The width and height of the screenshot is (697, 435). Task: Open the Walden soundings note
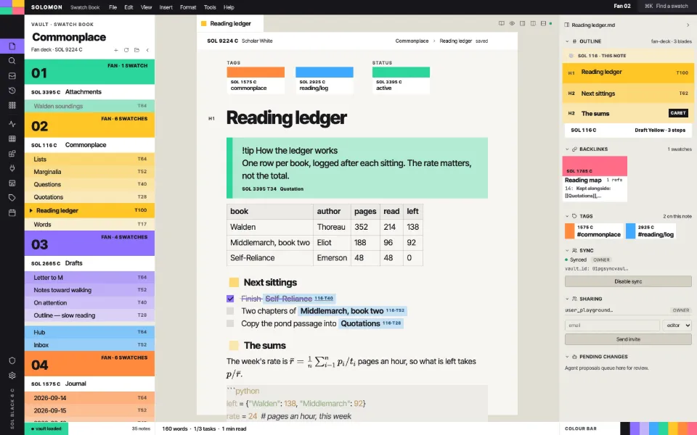89,106
